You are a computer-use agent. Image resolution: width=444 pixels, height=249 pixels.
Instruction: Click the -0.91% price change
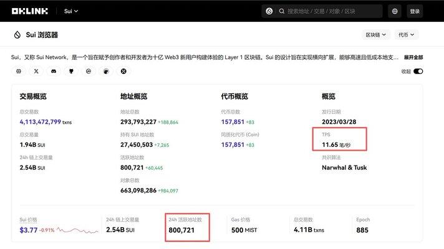pyautogui.click(x=47, y=230)
